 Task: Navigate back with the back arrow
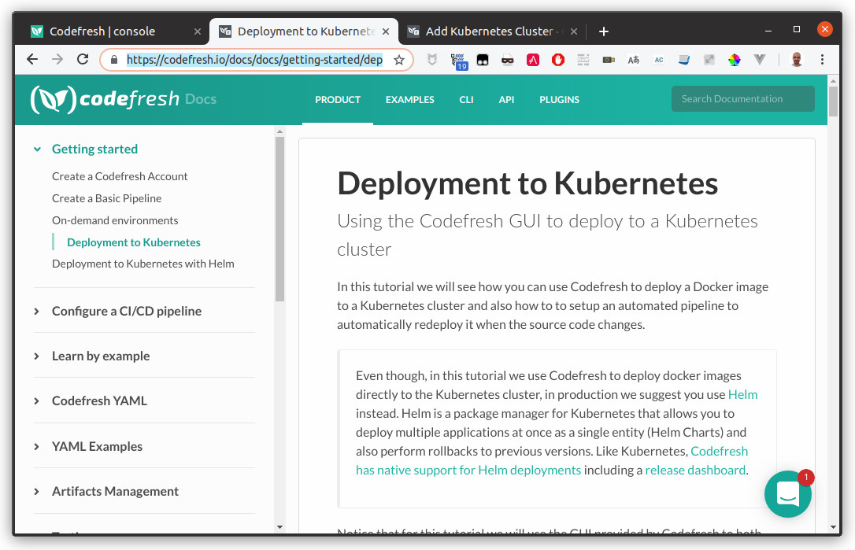click(x=31, y=59)
